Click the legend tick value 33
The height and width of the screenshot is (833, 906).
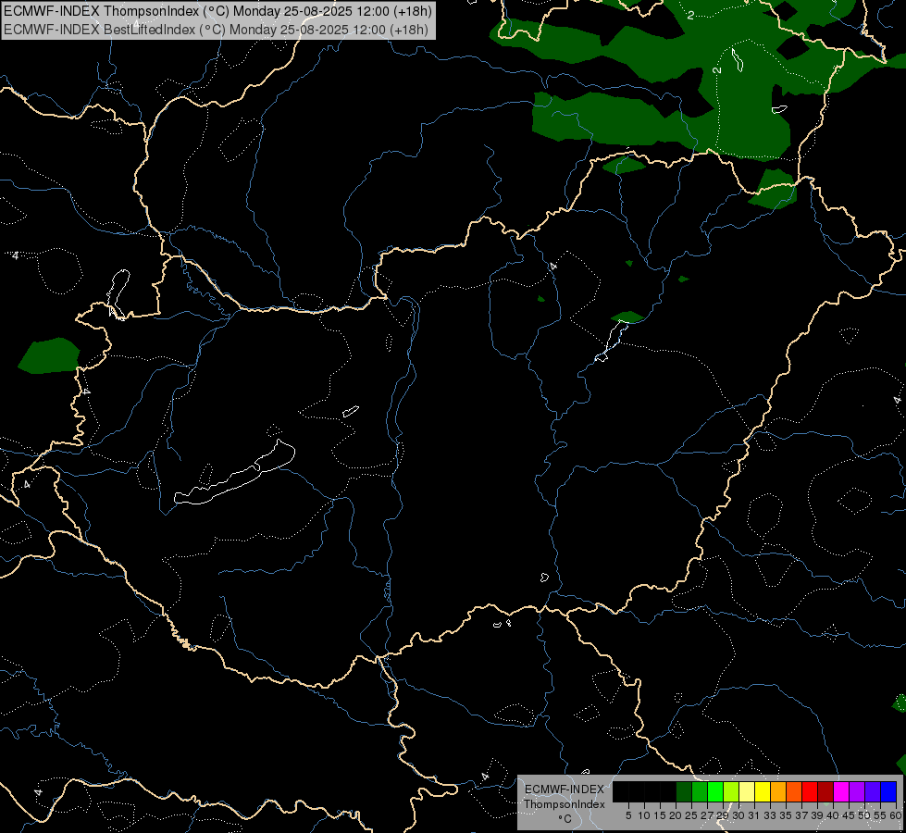click(x=770, y=815)
